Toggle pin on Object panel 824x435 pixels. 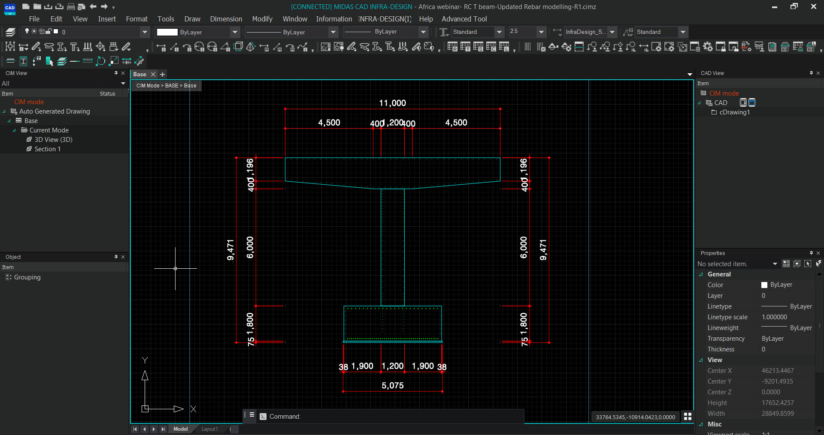[116, 257]
